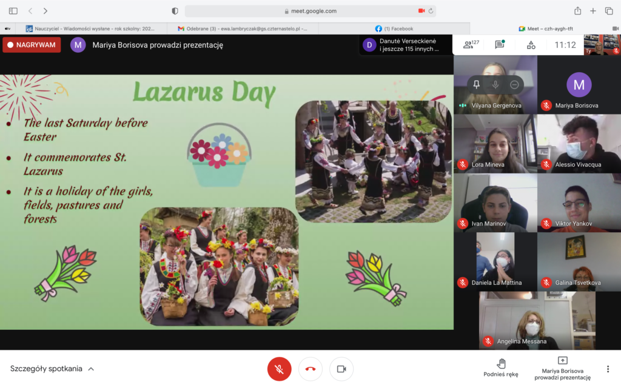The width and height of the screenshot is (621, 388).
Task: Open the participants list showing 127 people
Action: point(471,45)
